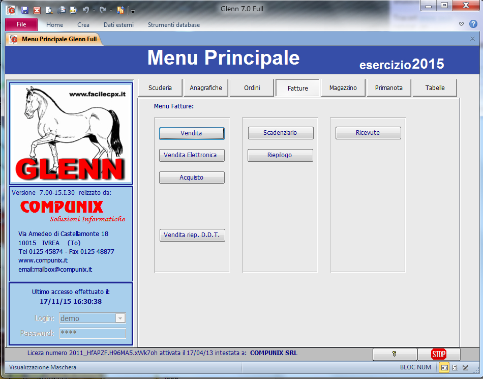Open the Strumenti database ribbon tab
The width and height of the screenshot is (483, 379).
coord(174,25)
